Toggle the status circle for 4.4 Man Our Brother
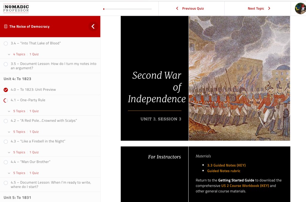 pyautogui.click(x=6, y=162)
